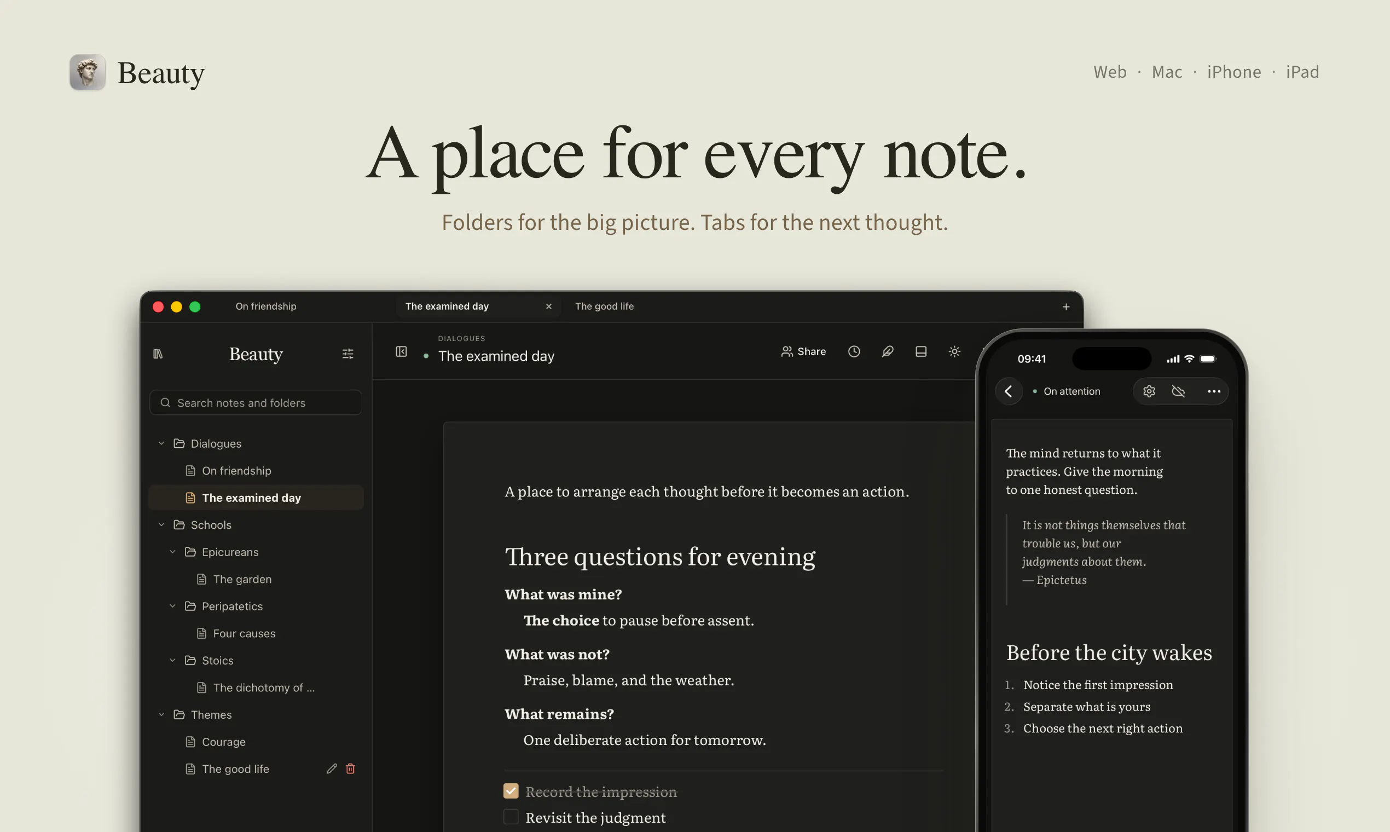Rename The good life with pencil icon
Viewport: 1390px width, 832px height.
pos(332,769)
